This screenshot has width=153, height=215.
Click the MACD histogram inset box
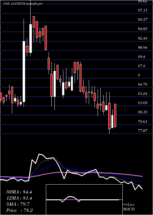point(84,200)
